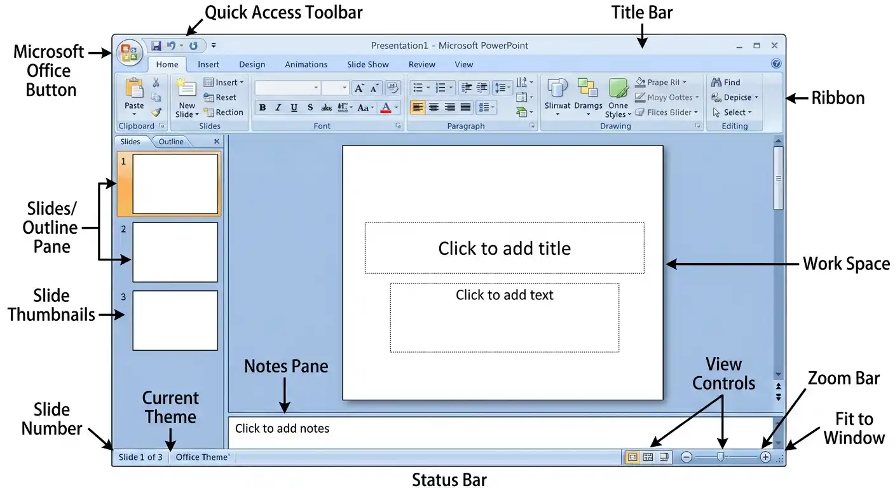The height and width of the screenshot is (488, 895).
Task: Click the Clear Formatting icon
Action: 392,88
